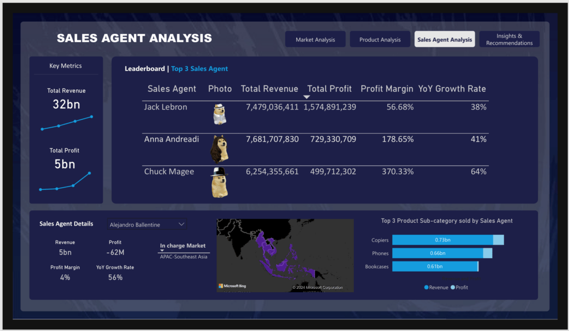569x331 pixels.
Task: Select the Sales Agent Analysis tab
Action: (445, 39)
